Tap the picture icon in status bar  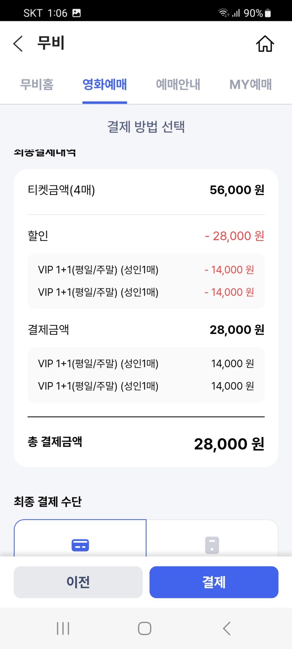click(x=77, y=13)
